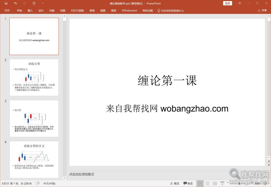The image size is (271, 187).
Task: Start slide show from the status bar
Action: [x=222, y=183]
